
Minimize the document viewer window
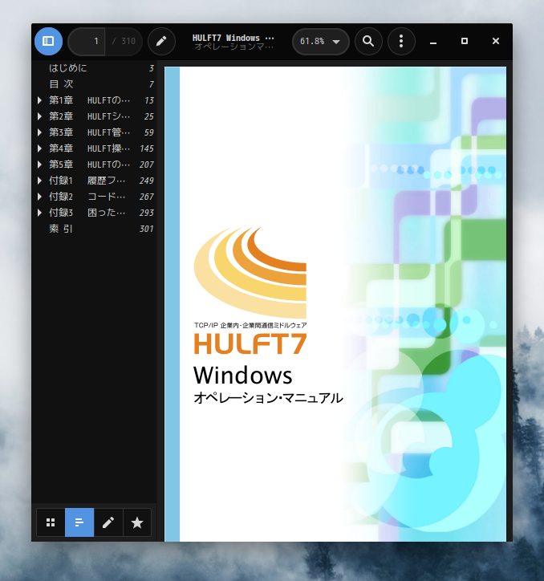tap(433, 42)
